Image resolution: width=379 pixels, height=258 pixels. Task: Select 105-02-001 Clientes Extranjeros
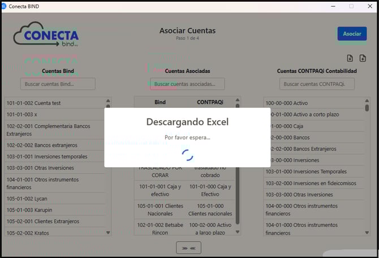coord(55,221)
